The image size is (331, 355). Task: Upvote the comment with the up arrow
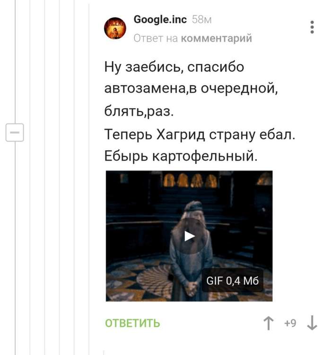tap(268, 323)
